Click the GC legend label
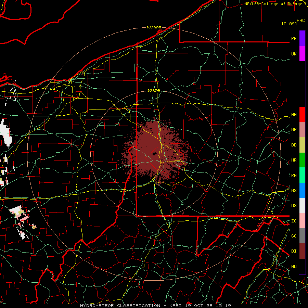This screenshot has height=308, width=308. click(294, 236)
